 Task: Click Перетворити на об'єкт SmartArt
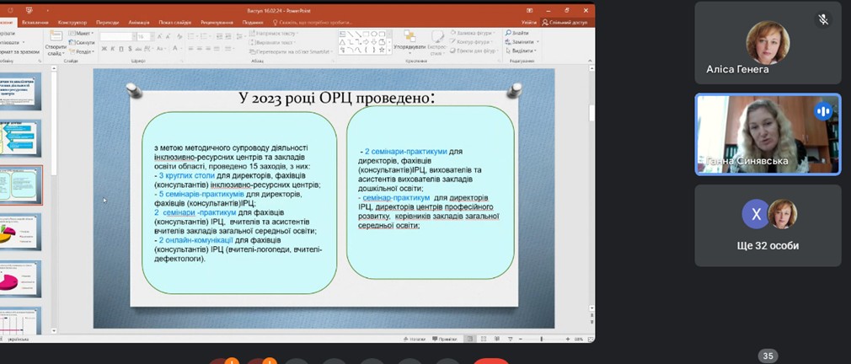[x=291, y=51]
